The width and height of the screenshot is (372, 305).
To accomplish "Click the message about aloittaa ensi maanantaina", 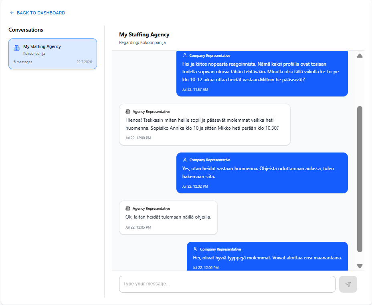I will [x=267, y=256].
